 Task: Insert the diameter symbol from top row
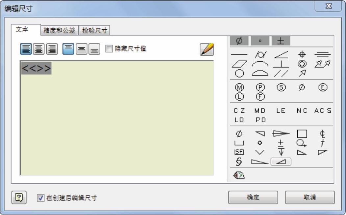click(239, 41)
